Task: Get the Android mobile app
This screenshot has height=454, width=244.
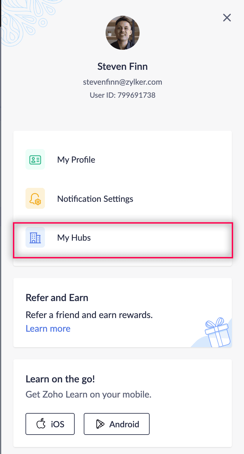Action: pos(117,424)
